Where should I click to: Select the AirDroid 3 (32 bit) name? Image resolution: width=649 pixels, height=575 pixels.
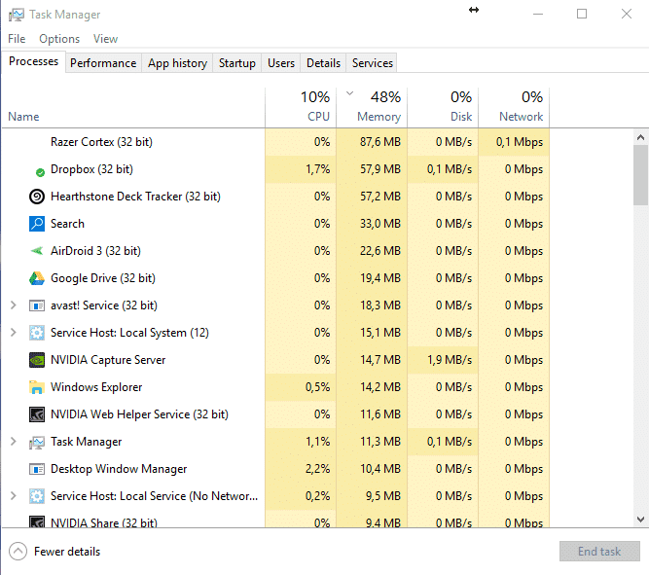pyautogui.click(x=95, y=251)
